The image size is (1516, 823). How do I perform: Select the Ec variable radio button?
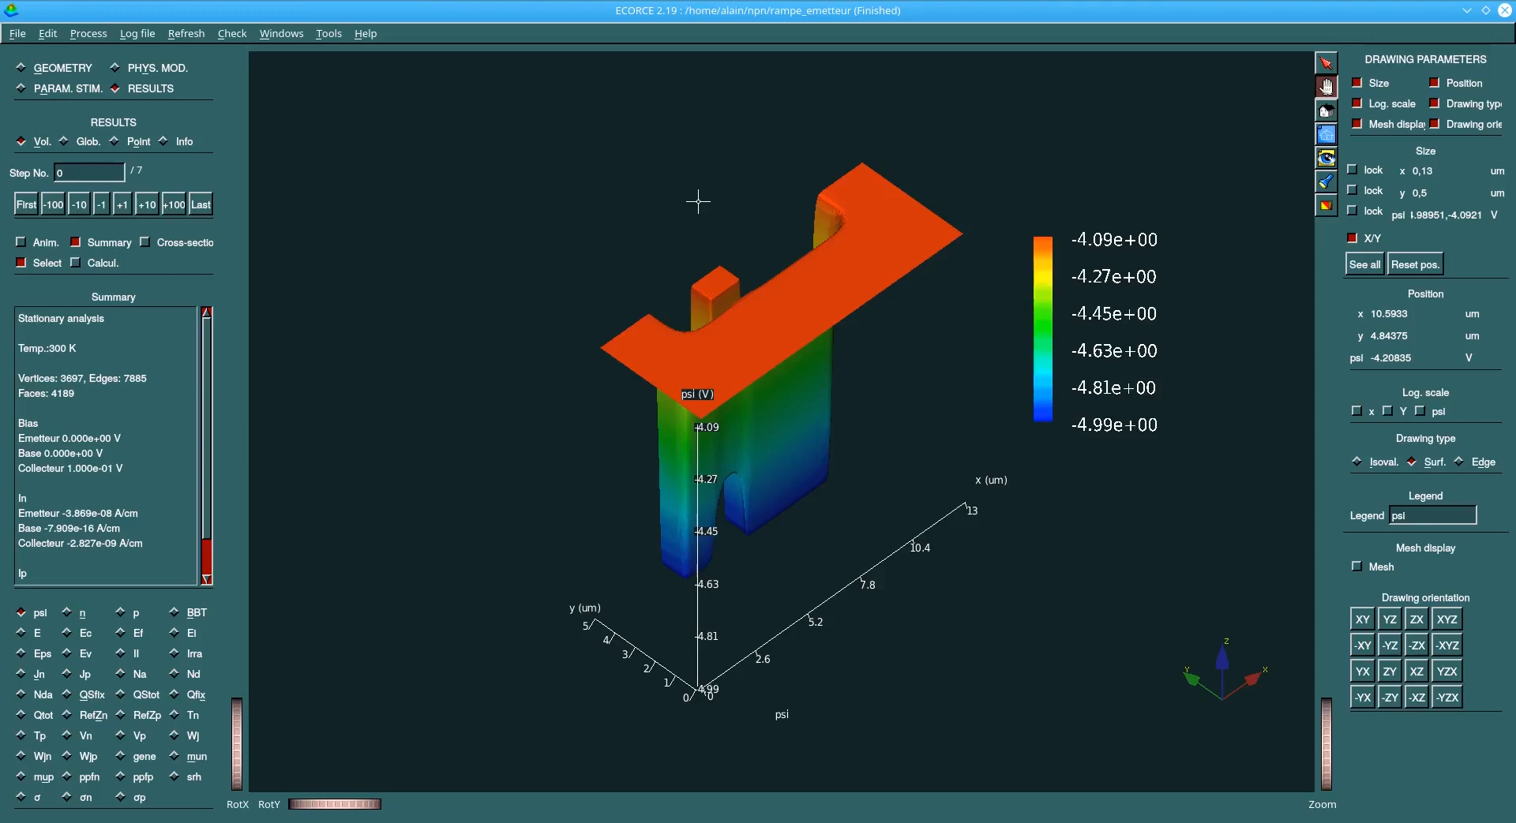point(67,633)
